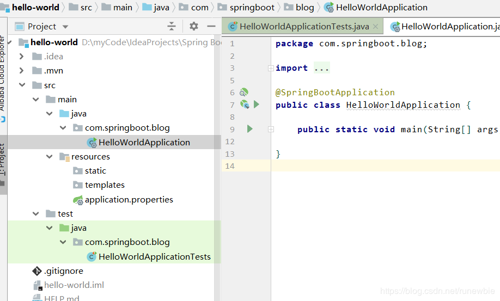This screenshot has width=500, height=301.
Task: Click HelloWorldApplication class name in code
Action: pos(403,105)
